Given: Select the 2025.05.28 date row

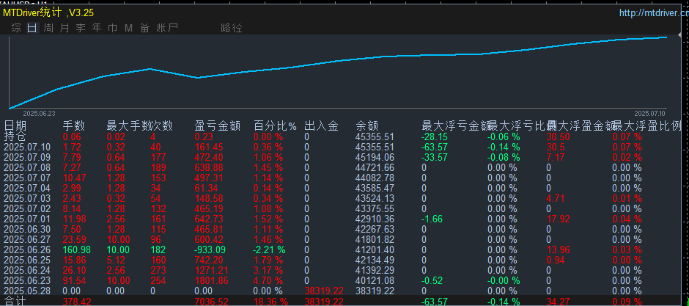Looking at the screenshot, I should click(27, 291).
